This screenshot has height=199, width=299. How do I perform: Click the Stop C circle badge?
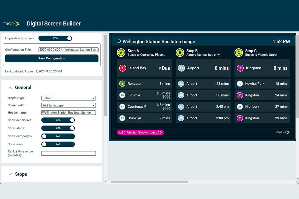[239, 53]
